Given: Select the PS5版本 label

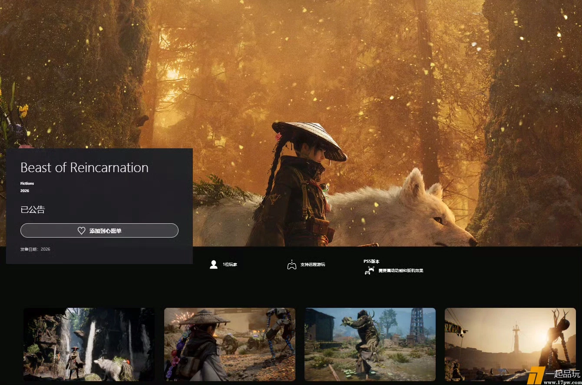Looking at the screenshot, I should (371, 261).
